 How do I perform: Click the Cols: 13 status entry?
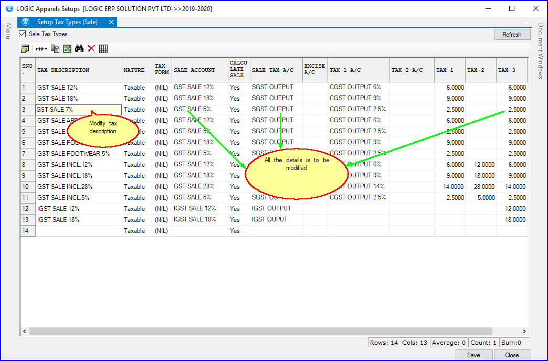pos(415,343)
